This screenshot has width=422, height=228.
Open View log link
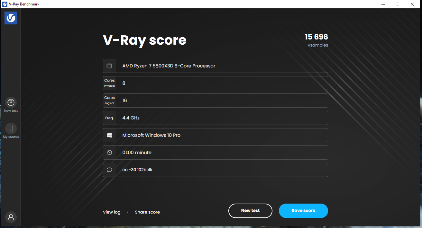point(112,212)
